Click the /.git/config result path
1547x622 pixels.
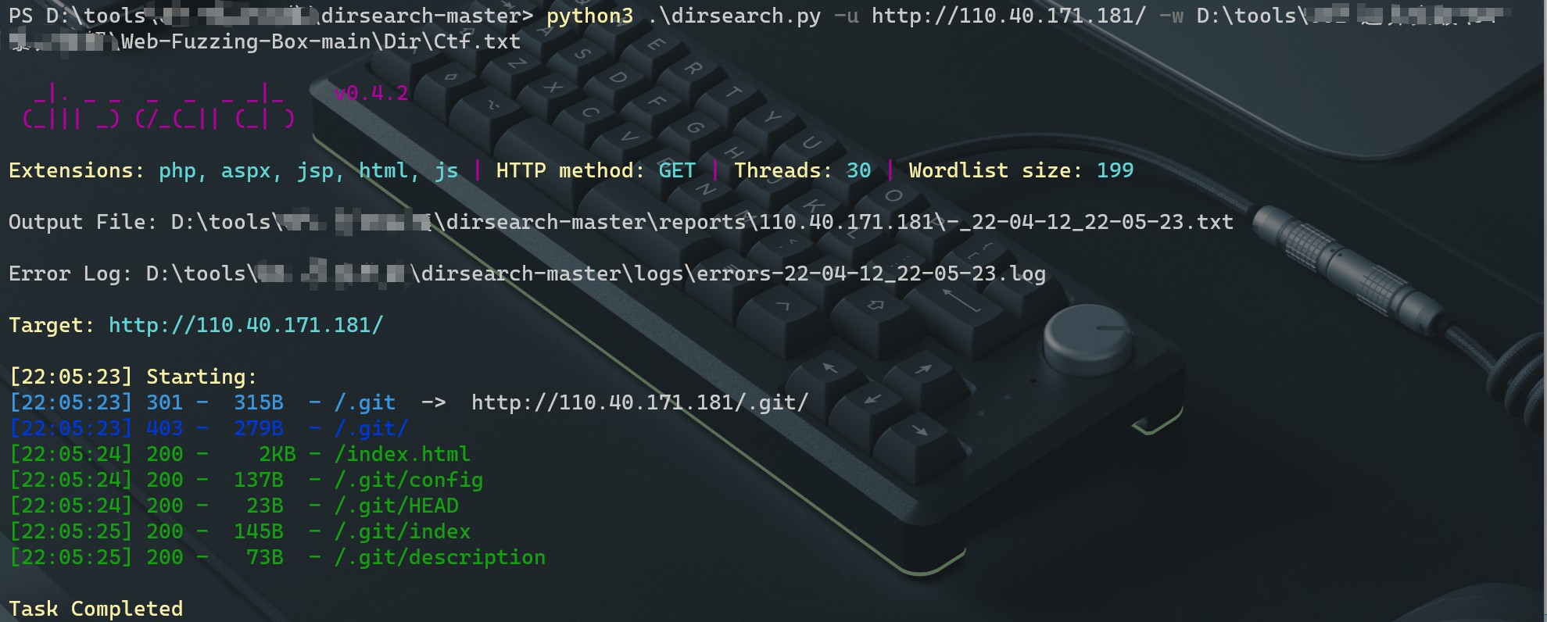pyautogui.click(x=409, y=480)
